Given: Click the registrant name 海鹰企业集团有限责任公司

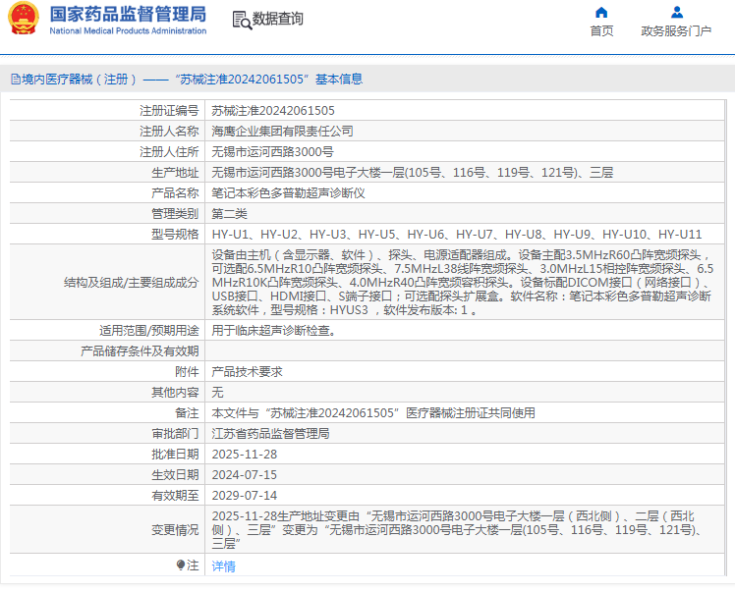Looking at the screenshot, I should coord(283,132).
